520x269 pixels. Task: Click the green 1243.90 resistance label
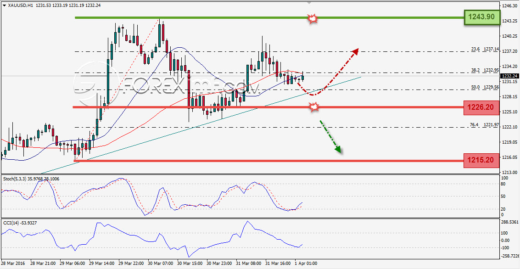pos(481,17)
